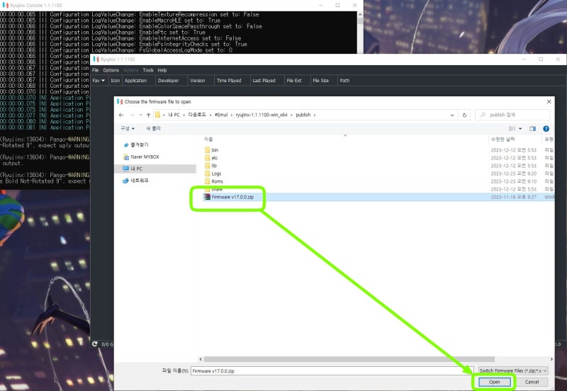Click the Icon column header
This screenshot has width=567, height=391.
point(116,80)
